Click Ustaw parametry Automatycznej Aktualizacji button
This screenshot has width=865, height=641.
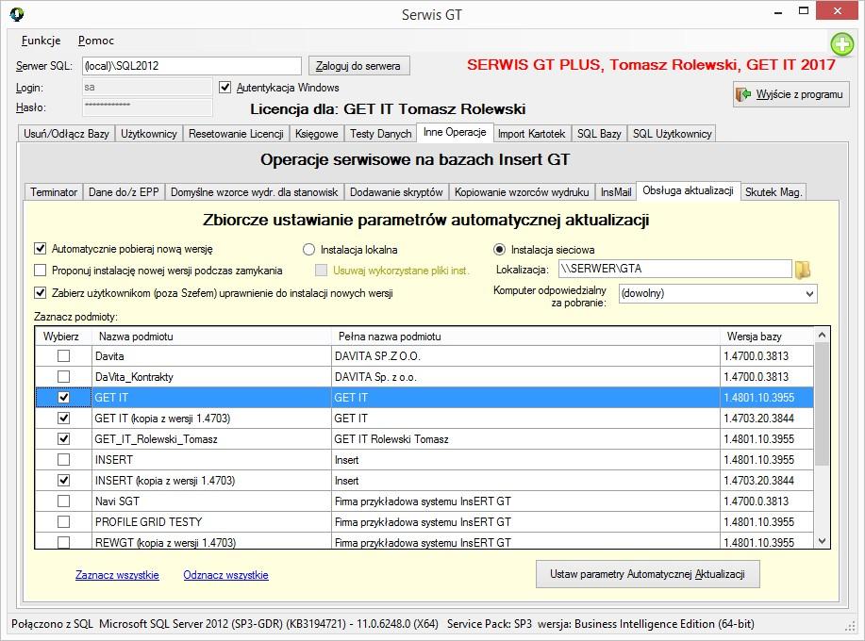coord(648,574)
